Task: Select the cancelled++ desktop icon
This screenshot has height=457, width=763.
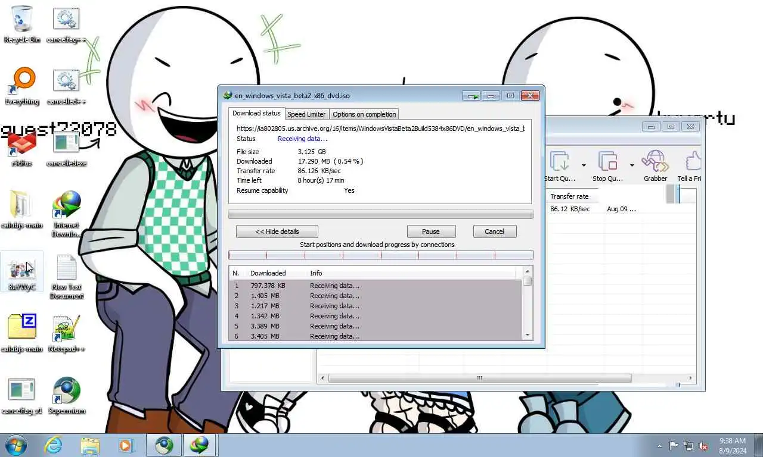Action: point(67,86)
